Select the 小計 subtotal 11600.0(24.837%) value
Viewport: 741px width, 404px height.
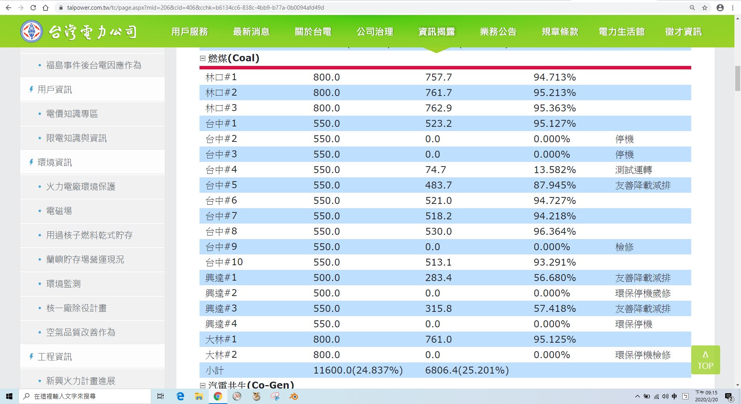358,370
